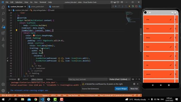Tap the edit pencil on the 'one' card

[171, 20]
